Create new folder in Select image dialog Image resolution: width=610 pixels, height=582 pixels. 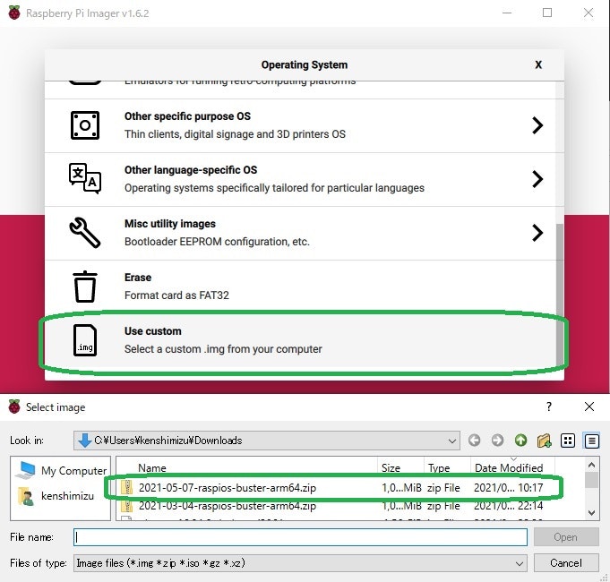(x=544, y=441)
